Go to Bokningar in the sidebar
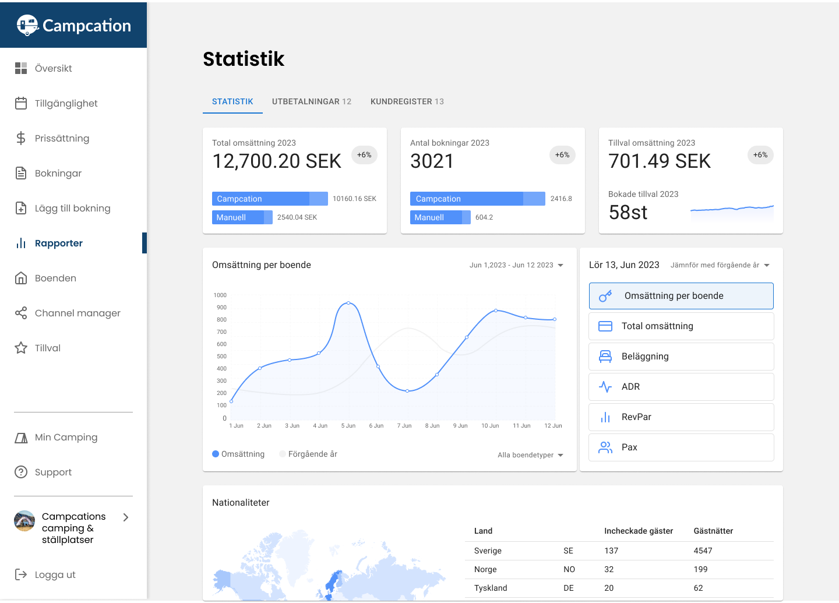Image resolution: width=839 pixels, height=603 pixels. (x=58, y=173)
